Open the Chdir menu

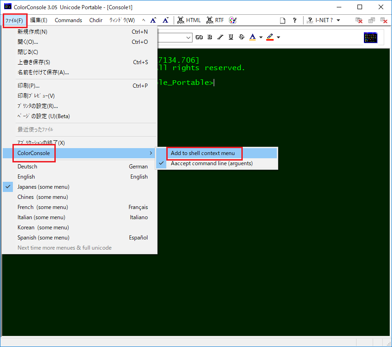[x=96, y=20]
